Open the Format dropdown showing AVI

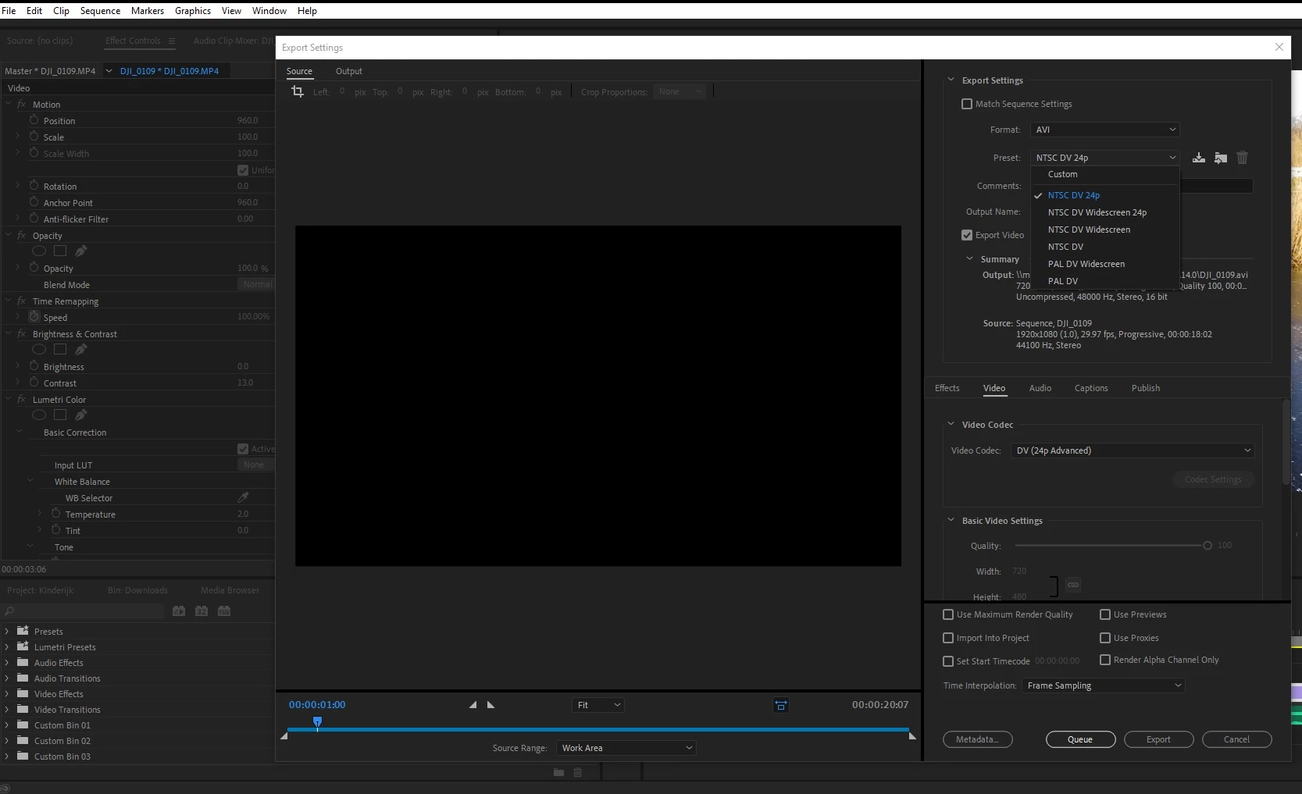pos(1104,130)
